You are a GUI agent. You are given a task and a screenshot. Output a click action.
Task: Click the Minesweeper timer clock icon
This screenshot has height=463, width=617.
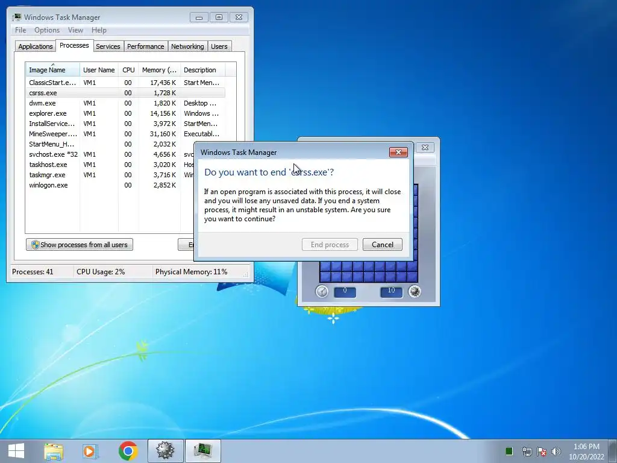(x=322, y=291)
